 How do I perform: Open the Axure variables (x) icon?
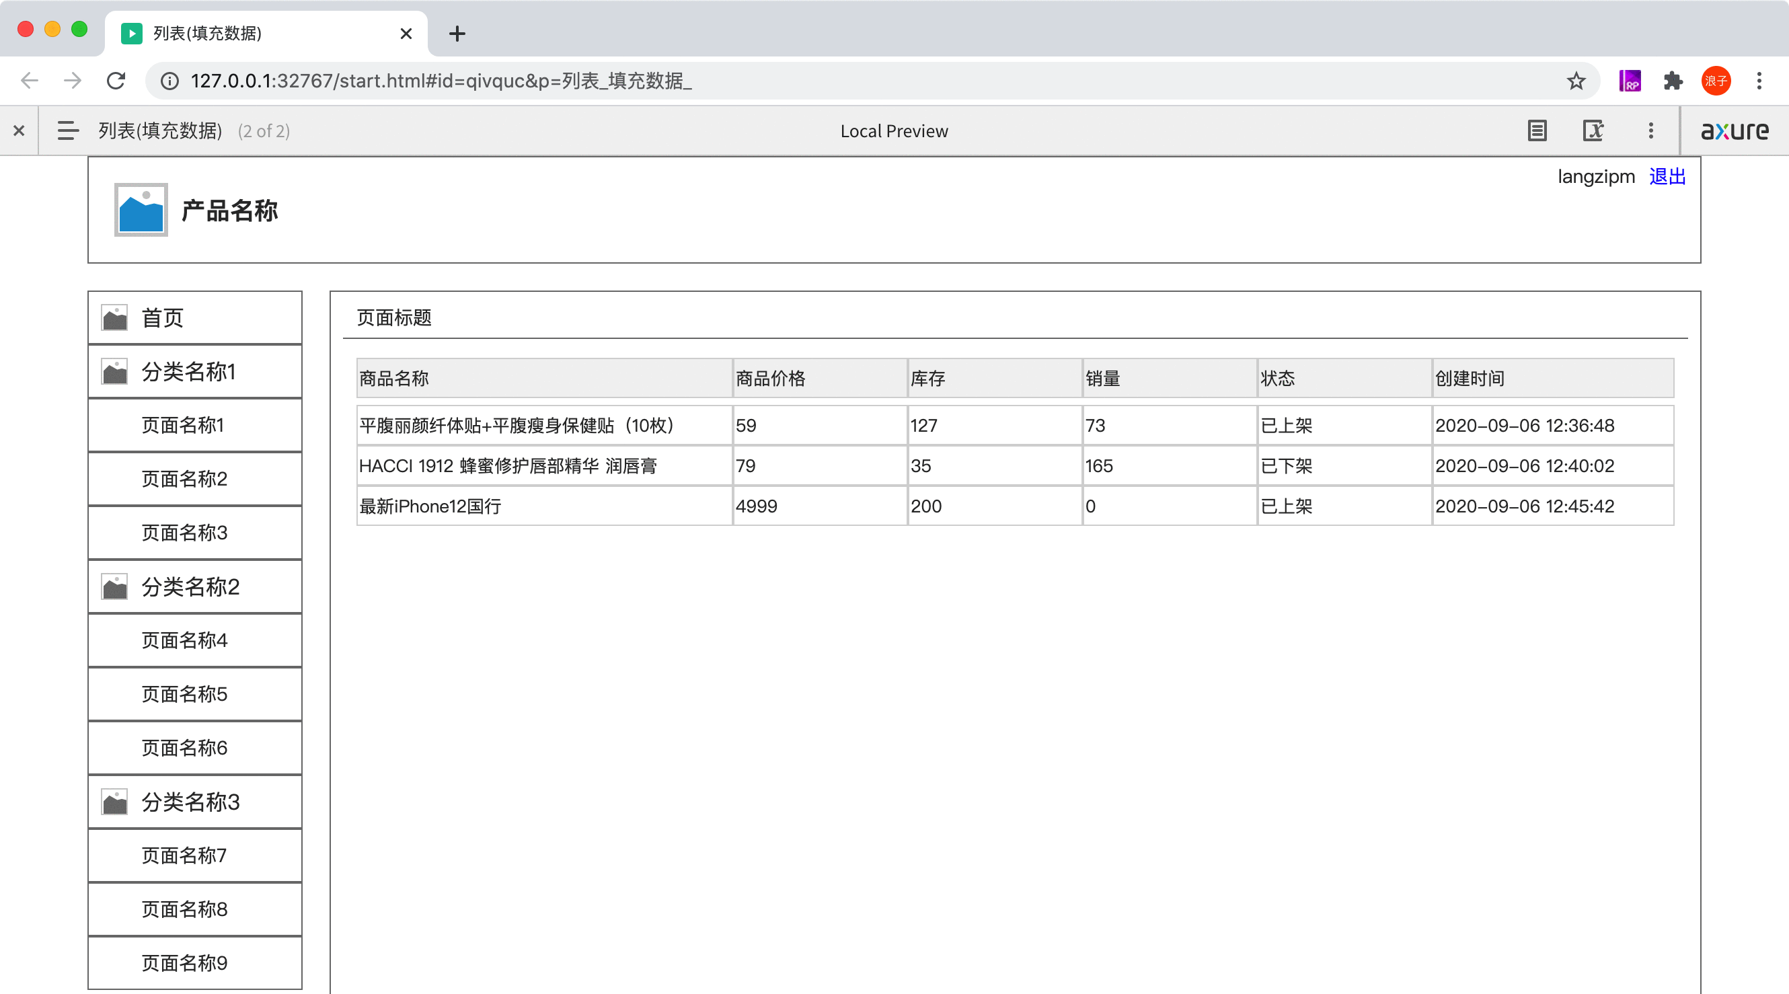pyautogui.click(x=1593, y=130)
